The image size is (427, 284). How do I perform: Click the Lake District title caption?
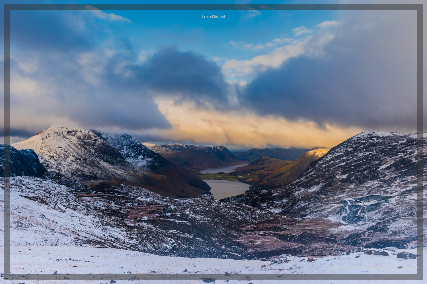(x=213, y=17)
